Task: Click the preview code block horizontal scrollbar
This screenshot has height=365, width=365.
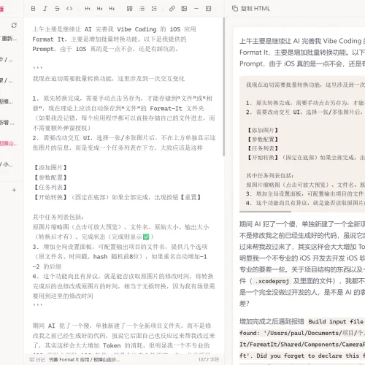Action: point(265,212)
